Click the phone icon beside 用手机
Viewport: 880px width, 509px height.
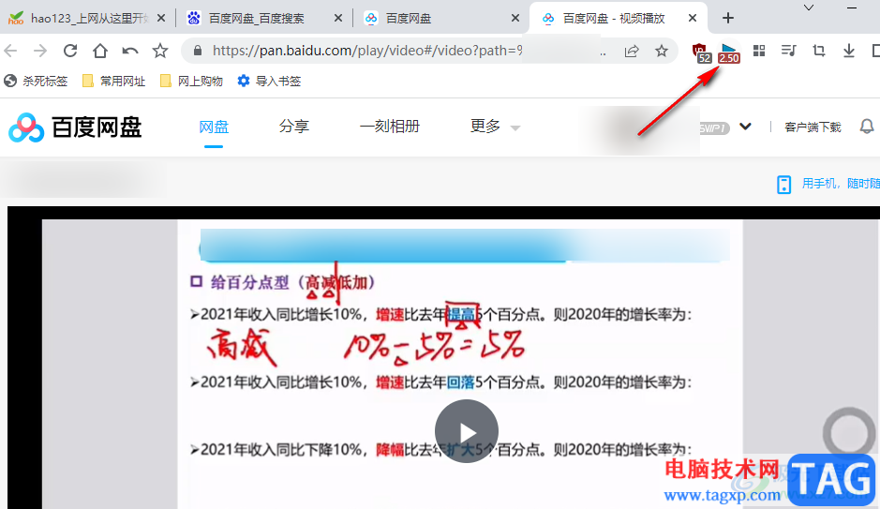click(x=783, y=184)
